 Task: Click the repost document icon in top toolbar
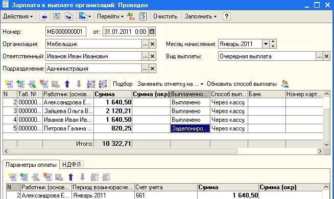[x=57, y=16]
